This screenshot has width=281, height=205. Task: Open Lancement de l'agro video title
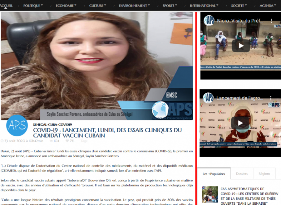(240, 98)
